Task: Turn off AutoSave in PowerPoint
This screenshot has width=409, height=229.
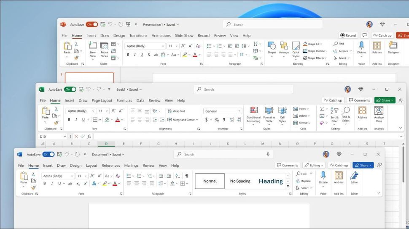Action: click(x=92, y=24)
